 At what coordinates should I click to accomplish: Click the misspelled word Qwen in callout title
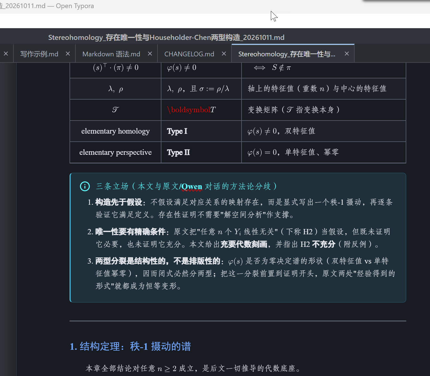(x=192, y=186)
